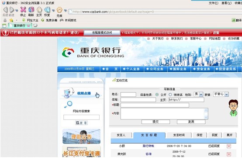242x158 pixels.
Task: Click the 提交 submit button
Action: 156,122
